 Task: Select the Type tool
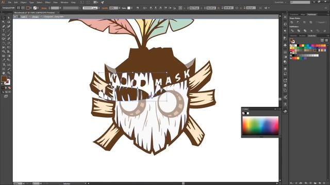[4, 31]
